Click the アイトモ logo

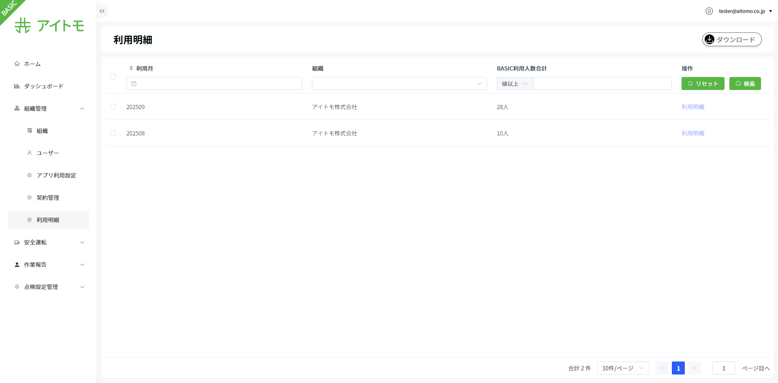[49, 26]
